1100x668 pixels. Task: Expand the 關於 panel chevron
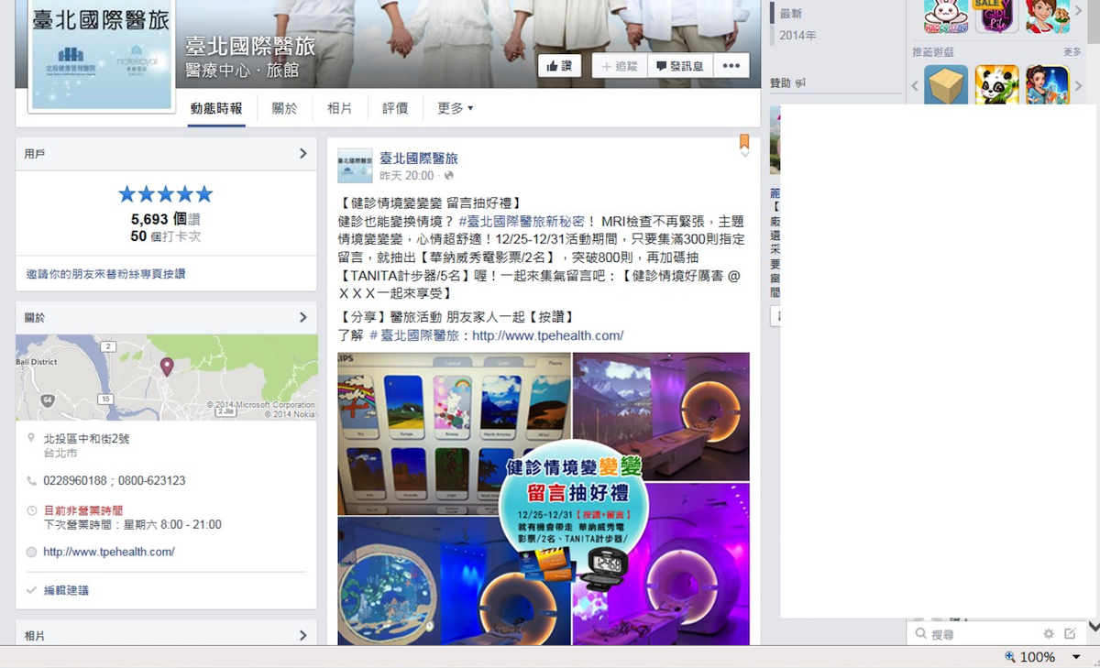point(302,317)
